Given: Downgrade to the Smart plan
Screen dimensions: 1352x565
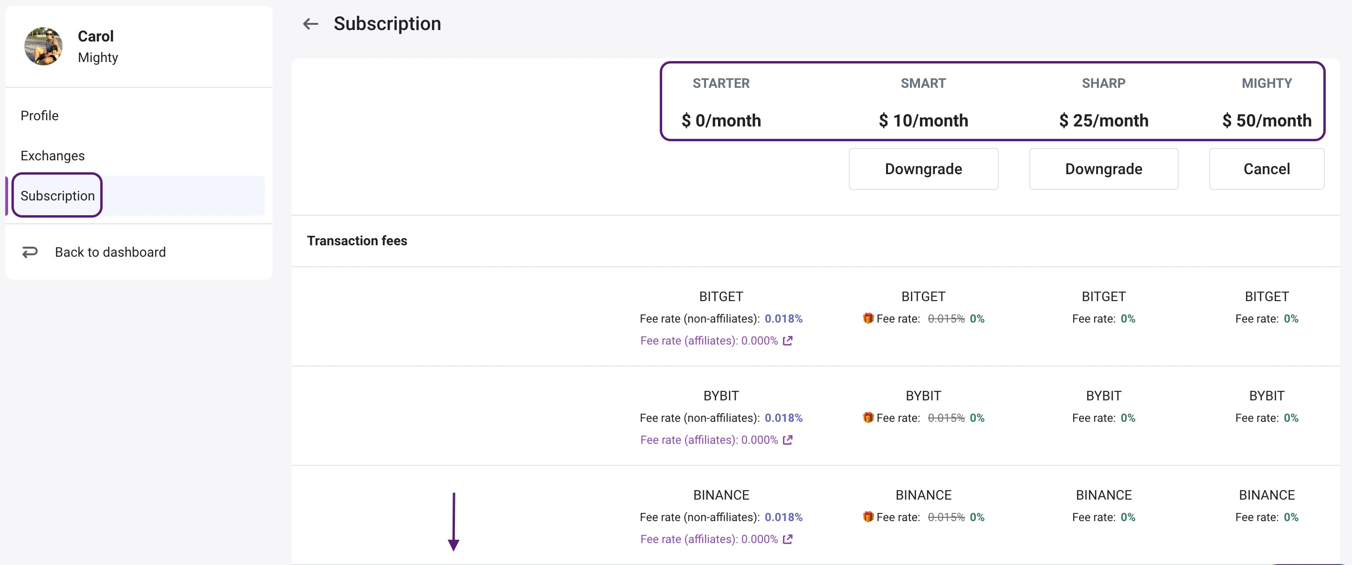Looking at the screenshot, I should [x=923, y=169].
